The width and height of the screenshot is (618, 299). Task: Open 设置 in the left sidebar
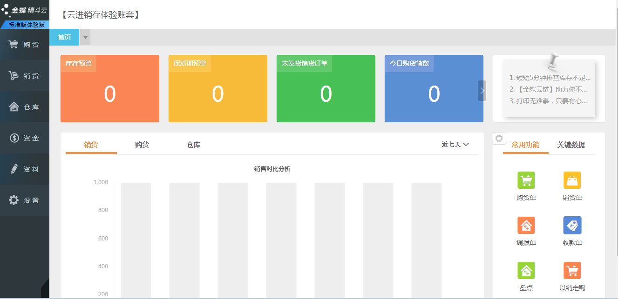25,200
